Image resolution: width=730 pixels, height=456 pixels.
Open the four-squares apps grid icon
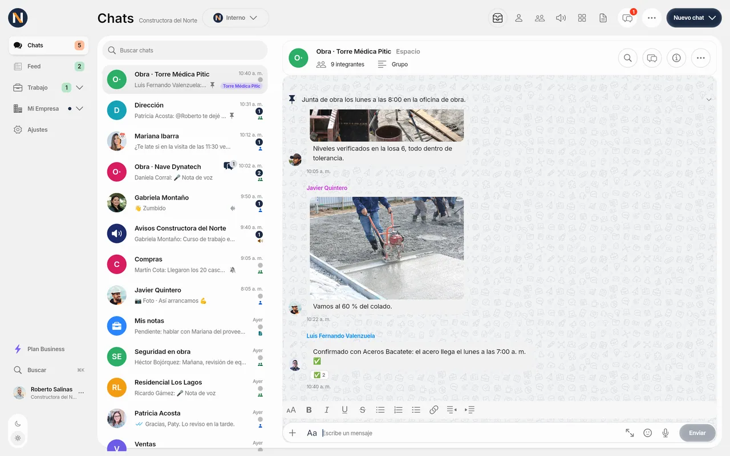tap(582, 18)
